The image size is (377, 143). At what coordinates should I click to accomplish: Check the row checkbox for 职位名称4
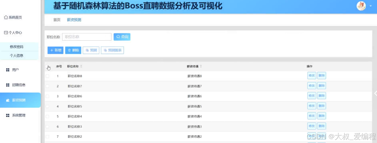tap(47, 117)
